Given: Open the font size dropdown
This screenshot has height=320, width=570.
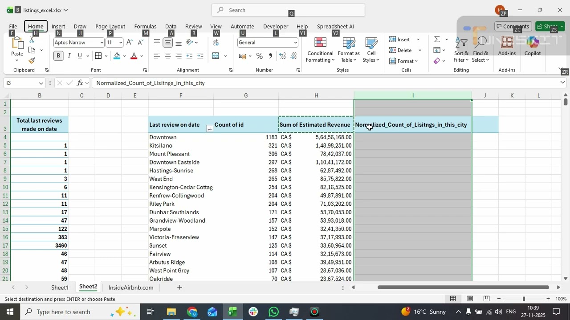Looking at the screenshot, I should [x=121, y=43].
